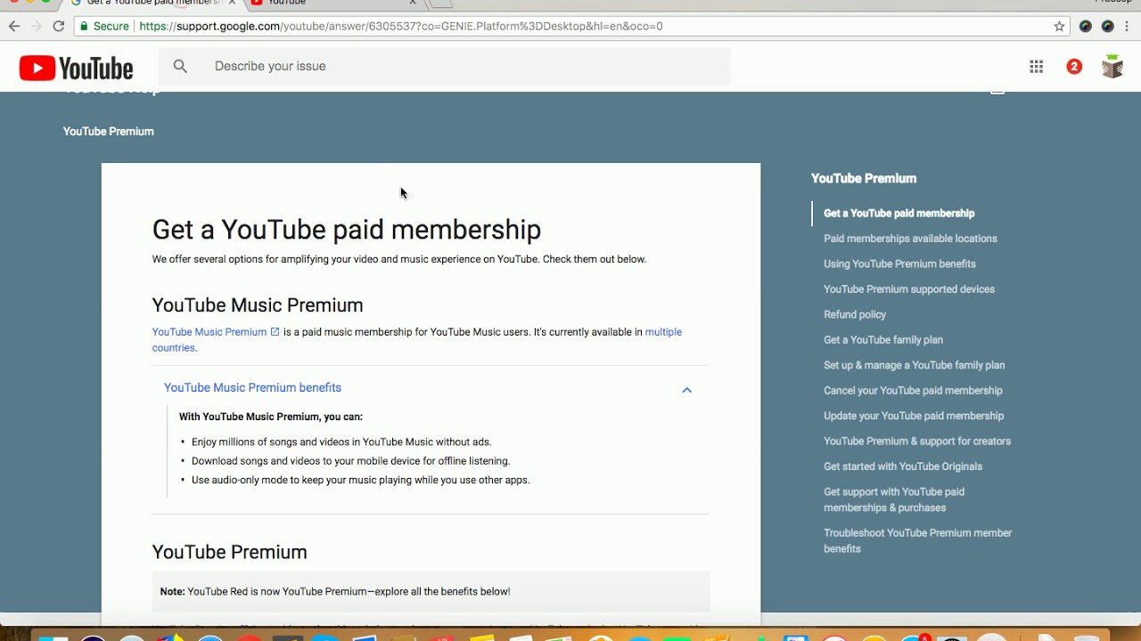Click the 'YouTube Premium' section heading in article
The width and height of the screenshot is (1141, 641).
[229, 552]
